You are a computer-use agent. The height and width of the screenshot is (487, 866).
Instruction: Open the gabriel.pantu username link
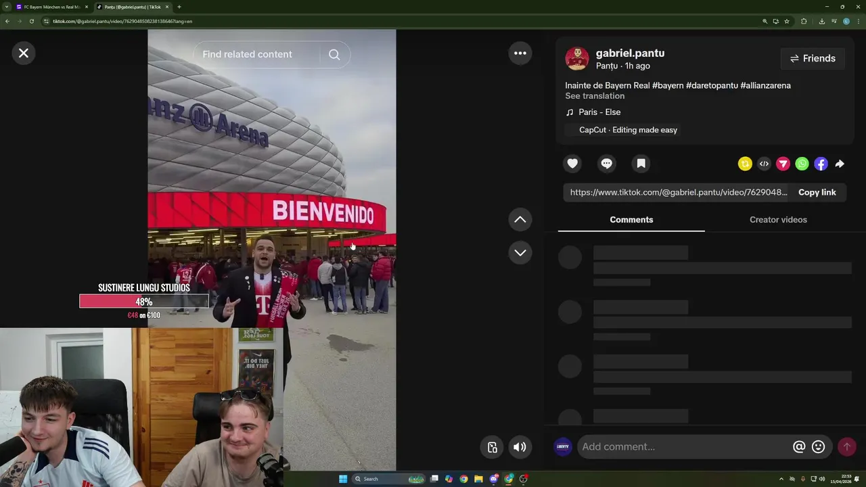click(x=630, y=53)
